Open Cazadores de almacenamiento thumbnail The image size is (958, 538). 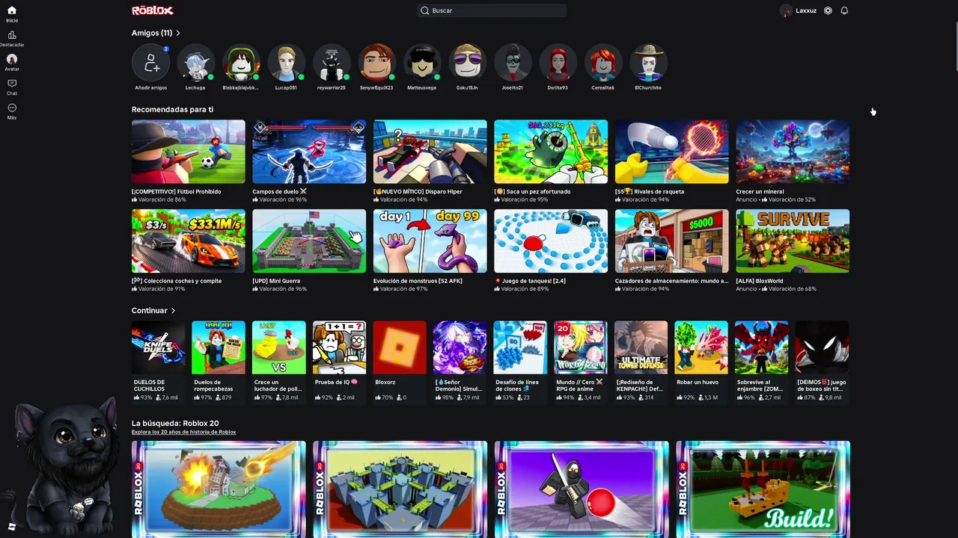pyautogui.click(x=671, y=241)
